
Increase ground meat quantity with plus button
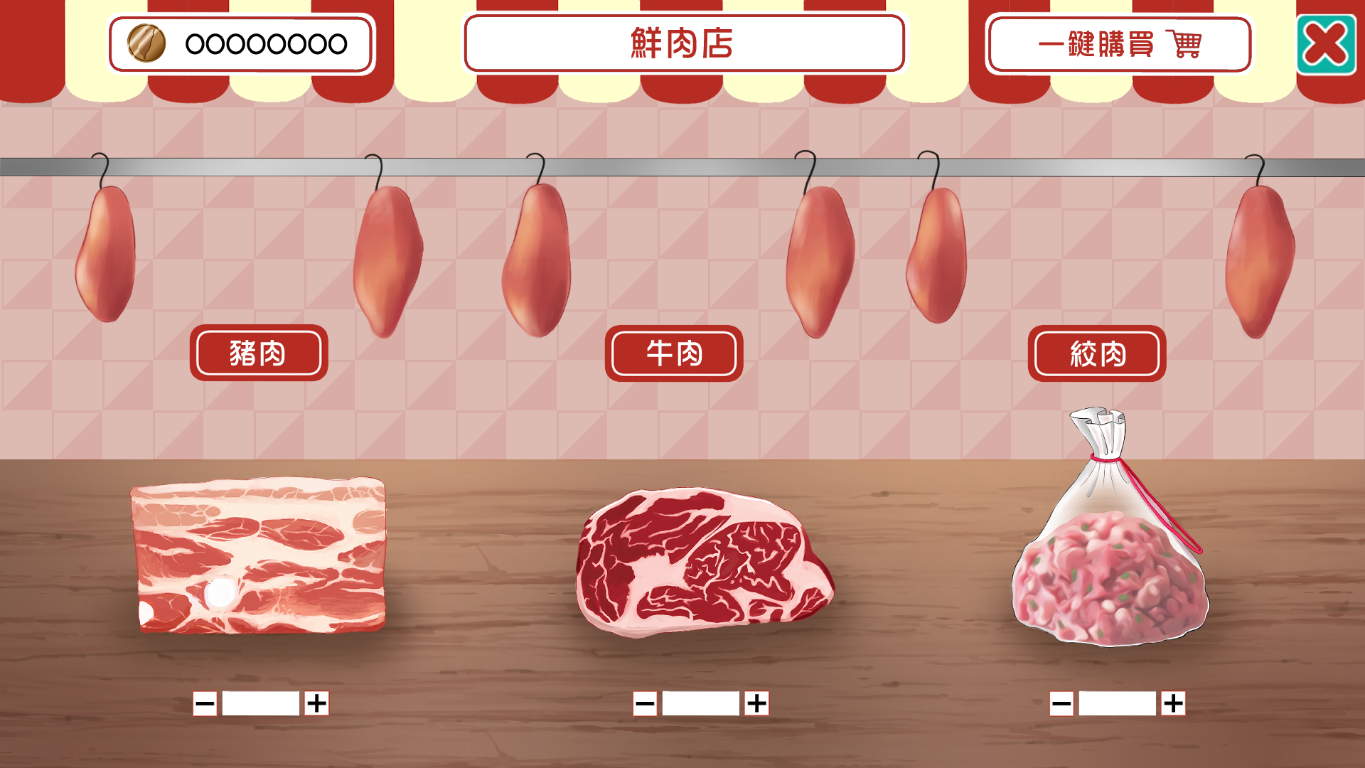tap(1173, 703)
